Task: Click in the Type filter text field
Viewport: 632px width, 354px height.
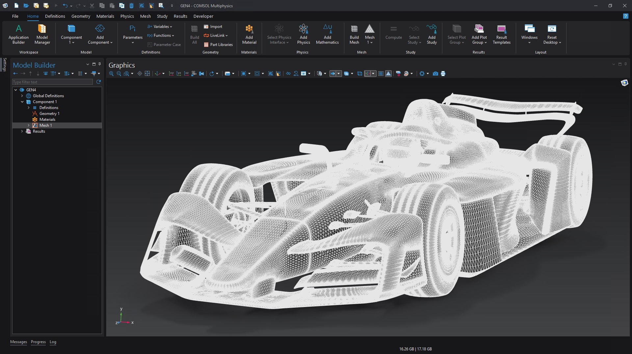Action: (53, 82)
